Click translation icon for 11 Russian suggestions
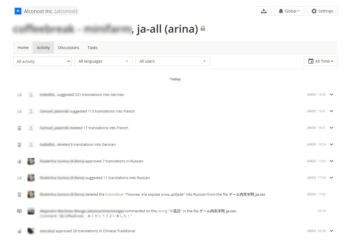The height and width of the screenshot is (240, 353). [19, 178]
